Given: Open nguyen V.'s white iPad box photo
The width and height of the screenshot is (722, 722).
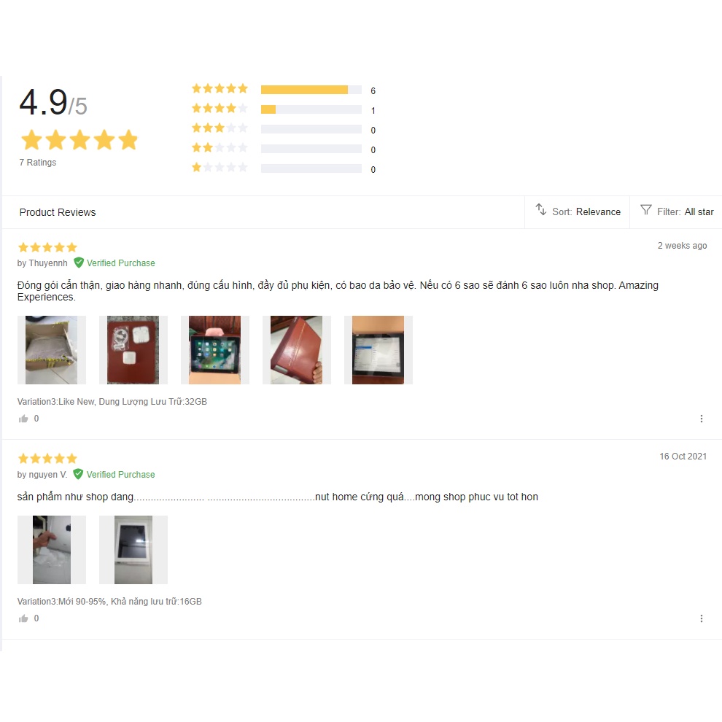Looking at the screenshot, I should [133, 550].
